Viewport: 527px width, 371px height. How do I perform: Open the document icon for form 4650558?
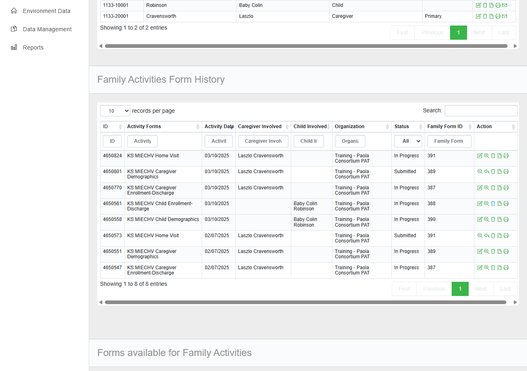coord(499,219)
